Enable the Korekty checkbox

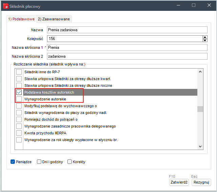click(70, 162)
